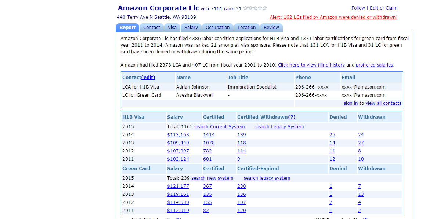The height and width of the screenshot is (219, 444).
Task: Open 107 certified-expired green card cases
Action: point(242,202)
